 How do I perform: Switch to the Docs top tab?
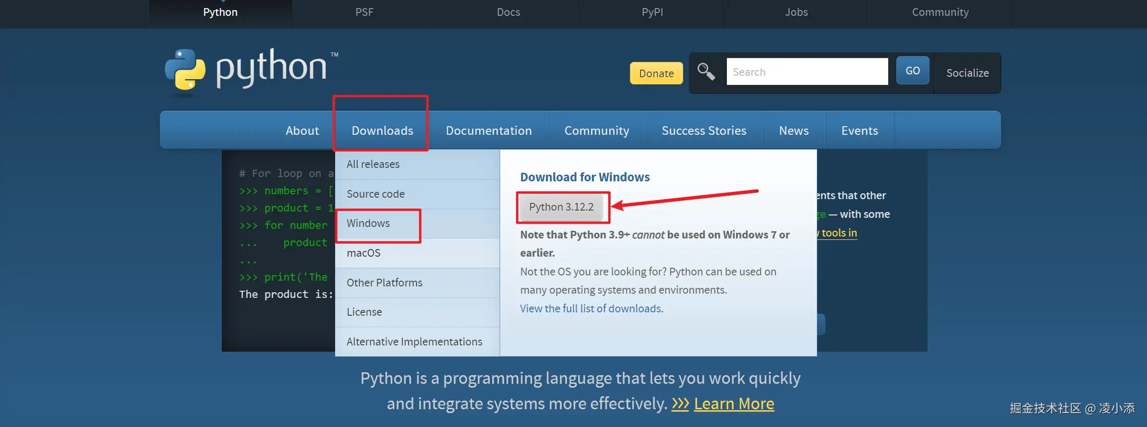point(508,12)
